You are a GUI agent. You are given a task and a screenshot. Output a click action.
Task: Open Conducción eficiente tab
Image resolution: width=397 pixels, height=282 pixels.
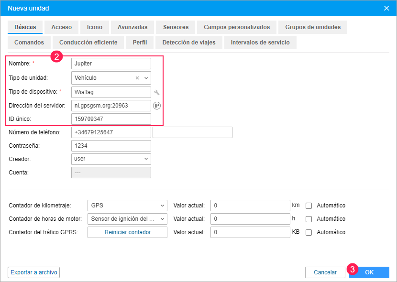coord(88,42)
